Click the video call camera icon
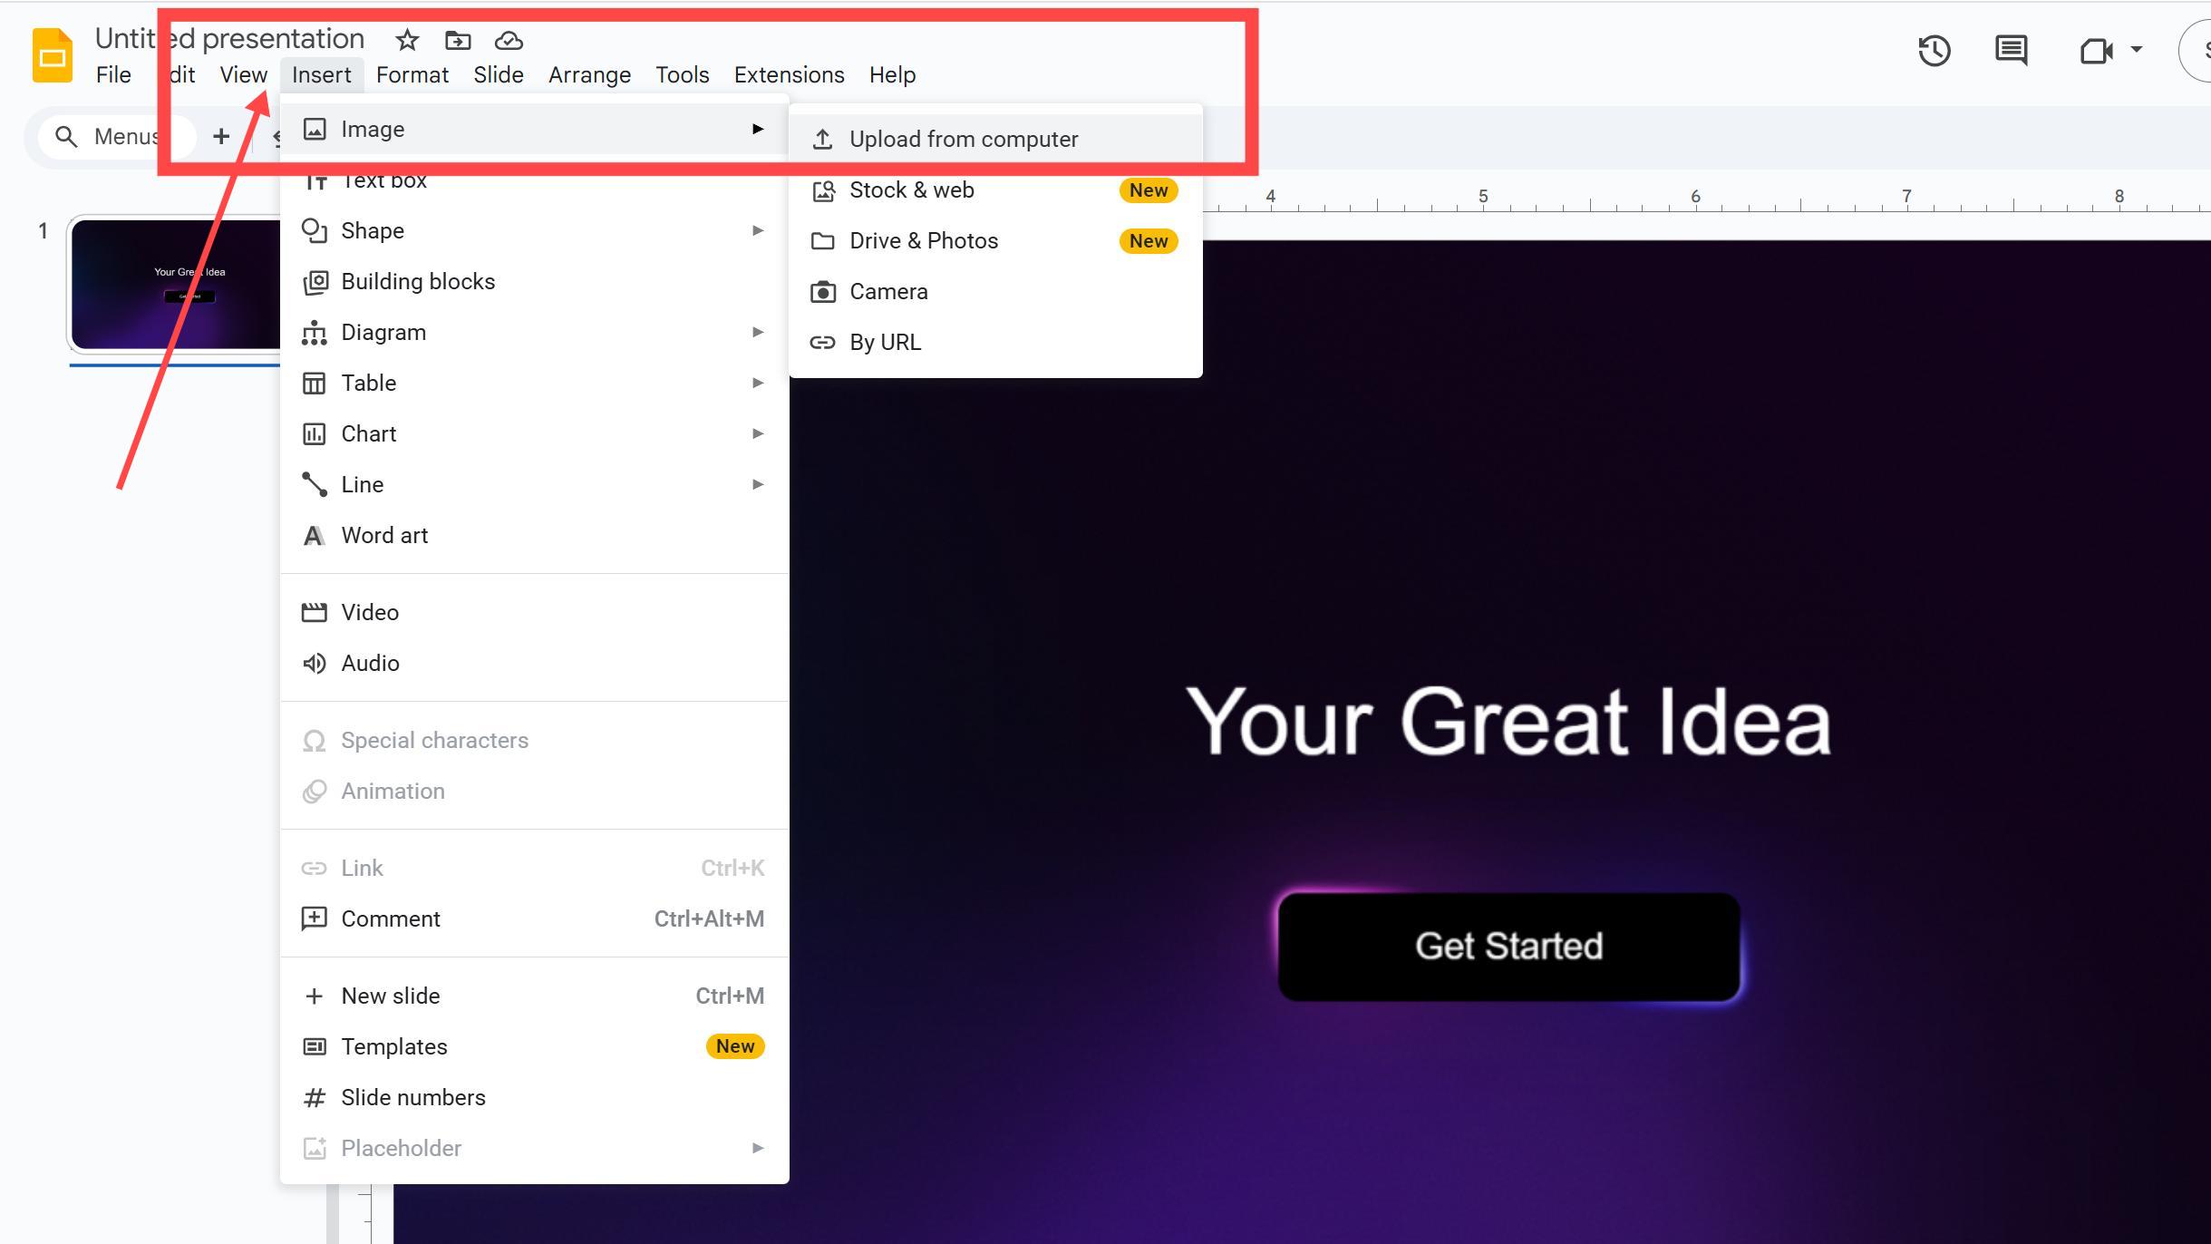2211x1244 pixels. pyautogui.click(x=2096, y=50)
